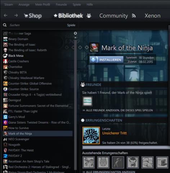Open the Spiele filter dropdown by search

(71, 25)
